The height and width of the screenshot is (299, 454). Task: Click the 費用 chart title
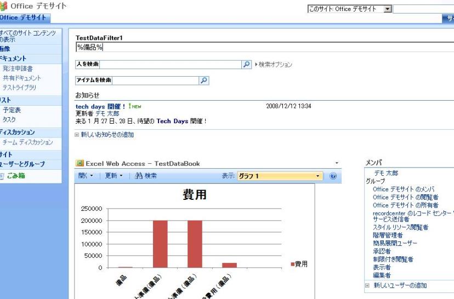(x=194, y=194)
